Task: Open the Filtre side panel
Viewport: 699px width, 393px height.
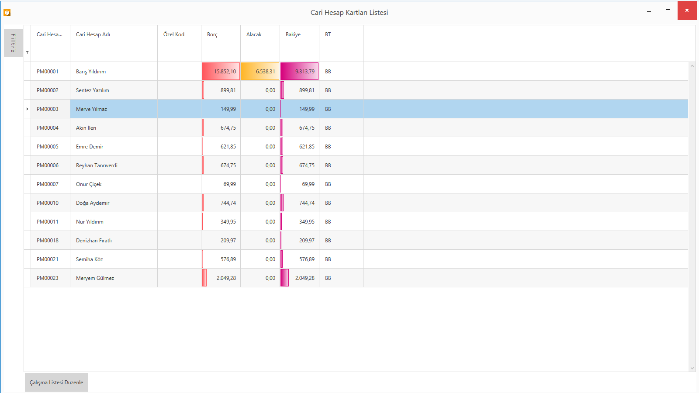Action: point(13,43)
